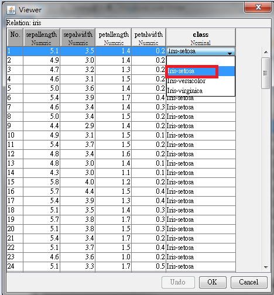
Task: Click the sepallength column header
Action: 42,37
